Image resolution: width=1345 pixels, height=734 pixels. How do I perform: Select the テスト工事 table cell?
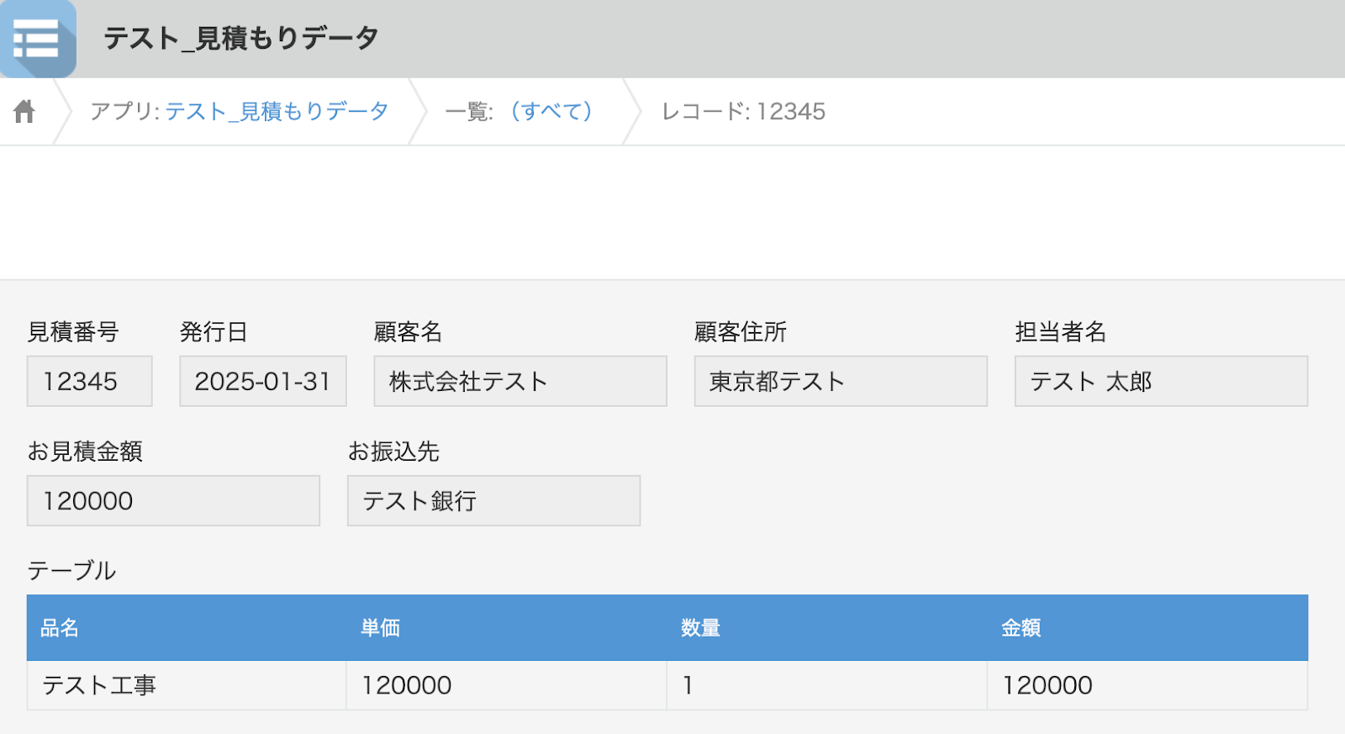(186, 685)
